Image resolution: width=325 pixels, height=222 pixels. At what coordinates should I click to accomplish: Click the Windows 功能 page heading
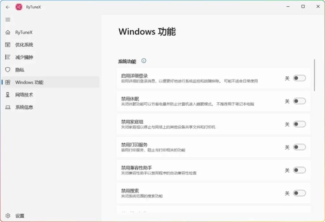[x=147, y=32]
